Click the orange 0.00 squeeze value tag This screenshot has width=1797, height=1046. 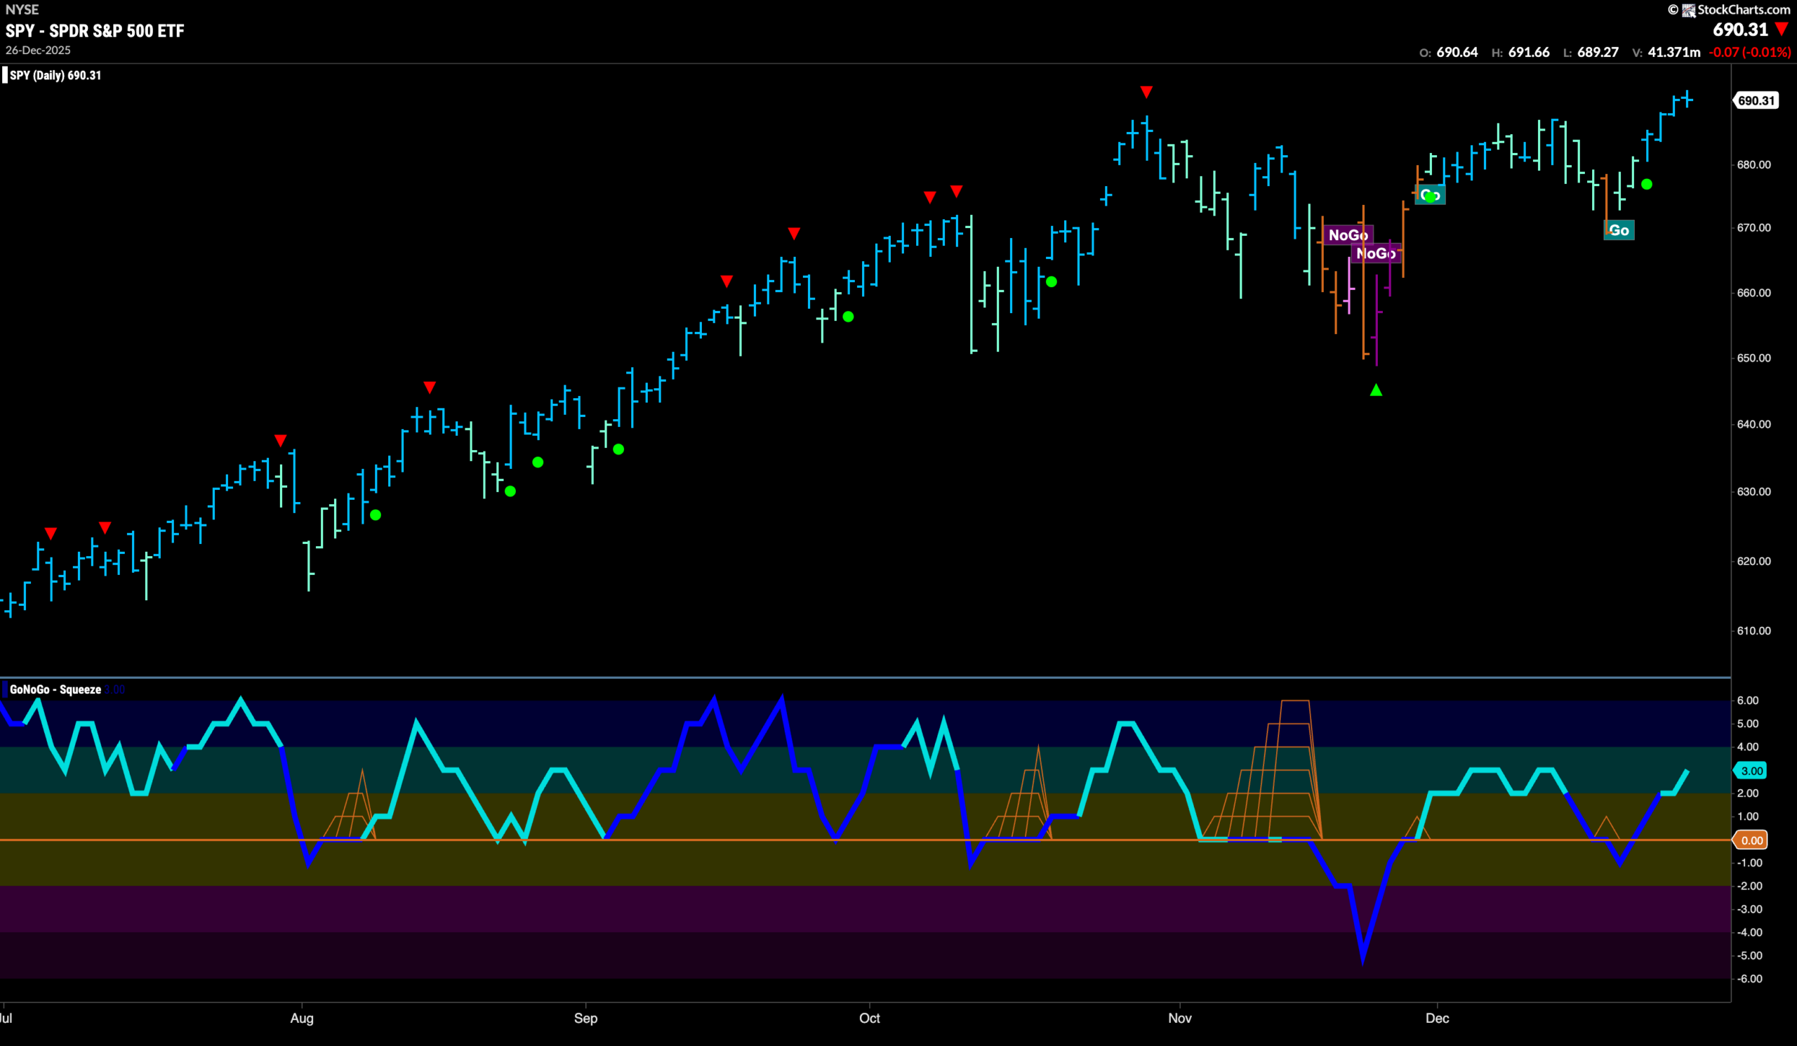click(x=1751, y=840)
